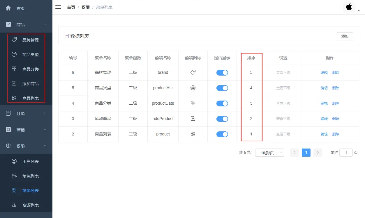Click the home icon beside 首页
The width and height of the screenshot is (365, 218).
[x=8, y=8]
